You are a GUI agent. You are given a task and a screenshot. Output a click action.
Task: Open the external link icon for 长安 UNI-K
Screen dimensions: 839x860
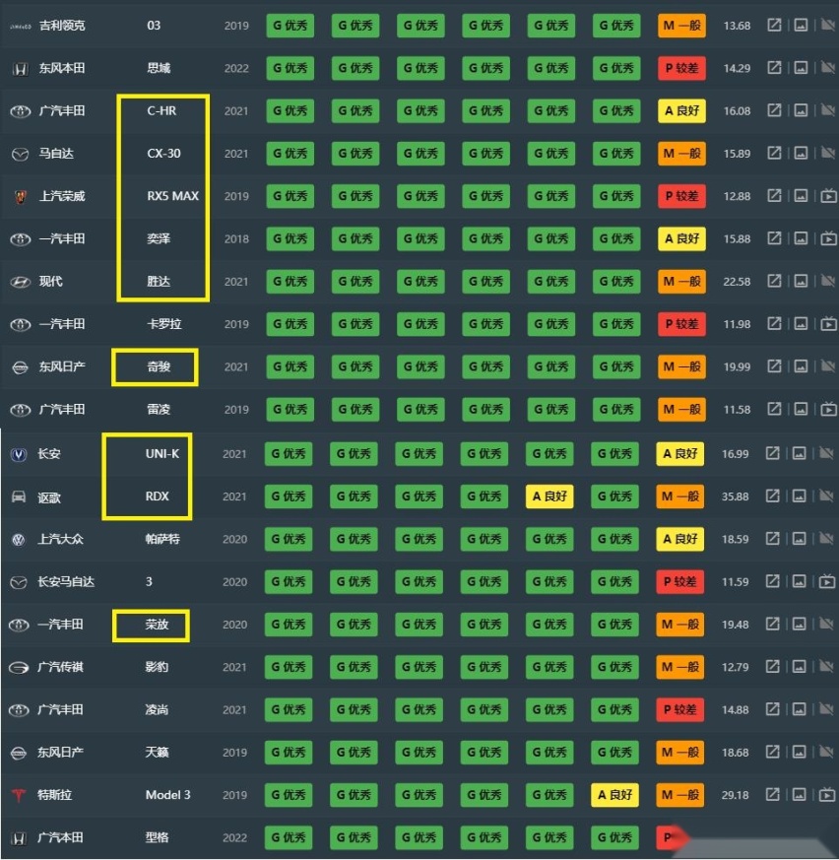(x=772, y=453)
